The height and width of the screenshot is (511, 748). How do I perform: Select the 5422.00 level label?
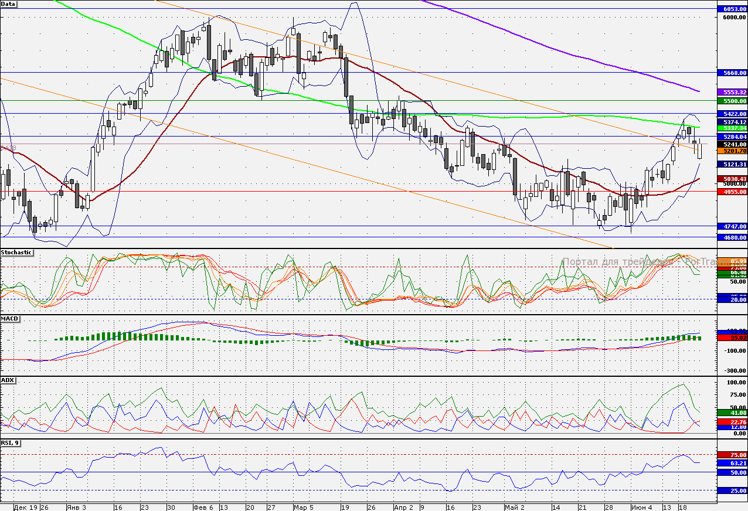732,114
